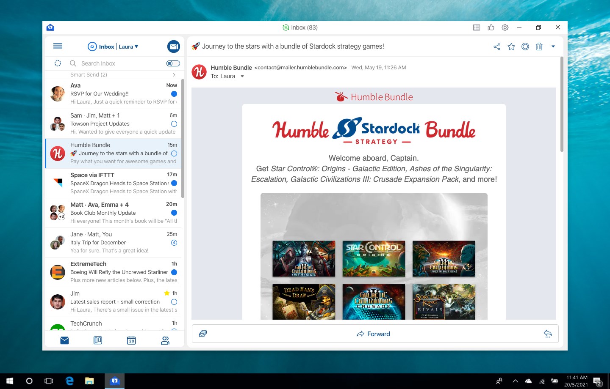This screenshot has height=389, width=610.
Task: Compose a new email with blue envelope button
Action: pos(174,47)
